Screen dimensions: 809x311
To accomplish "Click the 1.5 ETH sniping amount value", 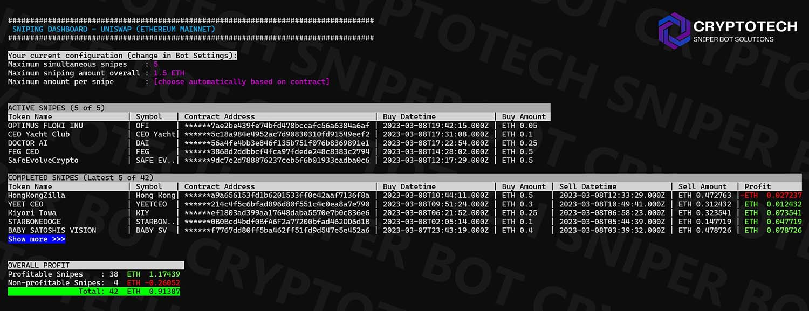I will pyautogui.click(x=169, y=73).
